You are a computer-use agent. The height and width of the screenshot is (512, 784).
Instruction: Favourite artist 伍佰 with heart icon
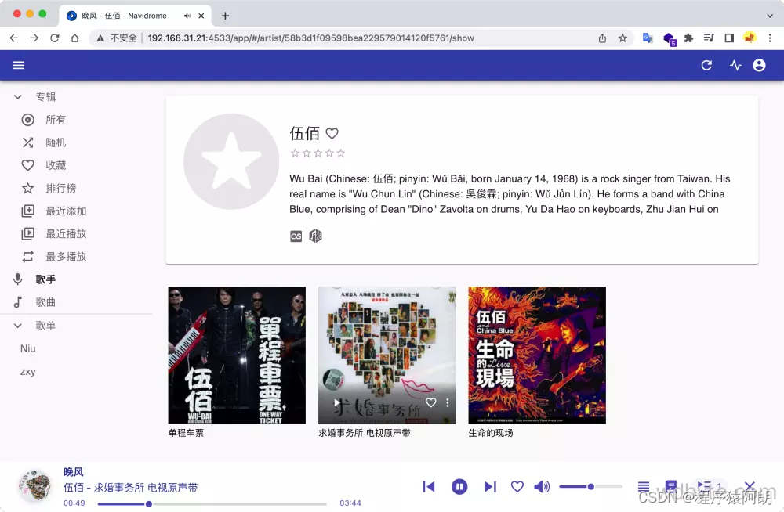coord(332,133)
